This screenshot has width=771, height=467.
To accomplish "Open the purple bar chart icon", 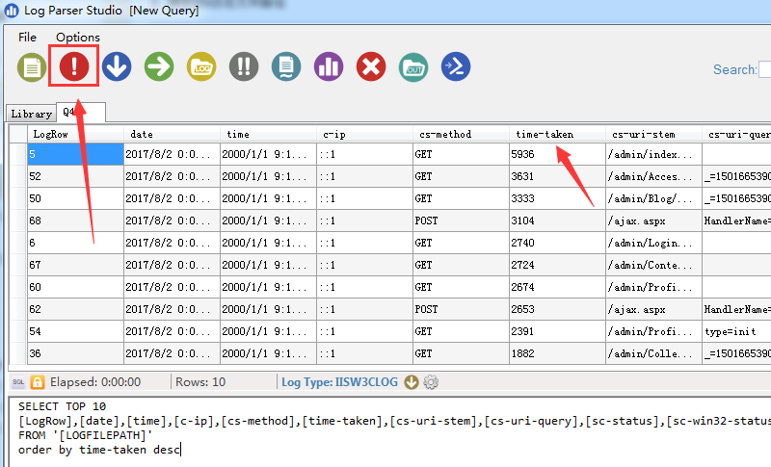I will tap(329, 66).
